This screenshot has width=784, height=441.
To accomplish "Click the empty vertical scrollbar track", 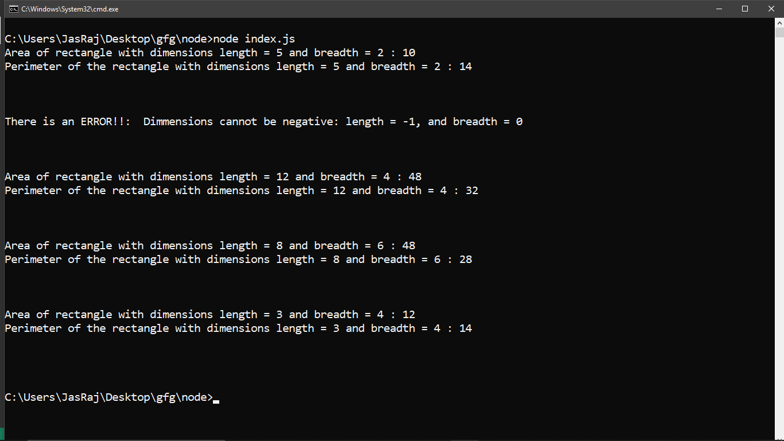I will 779,230.
